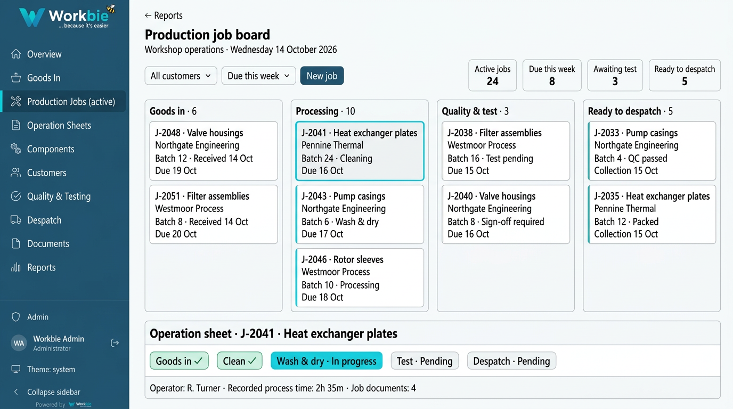Click the WA user avatar
This screenshot has height=409, width=733.
(19, 343)
